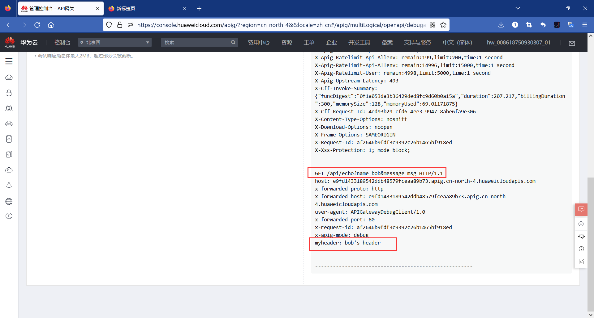The image size is (594, 318).
Task: Click the circled number one extension icon
Action: click(x=515, y=25)
